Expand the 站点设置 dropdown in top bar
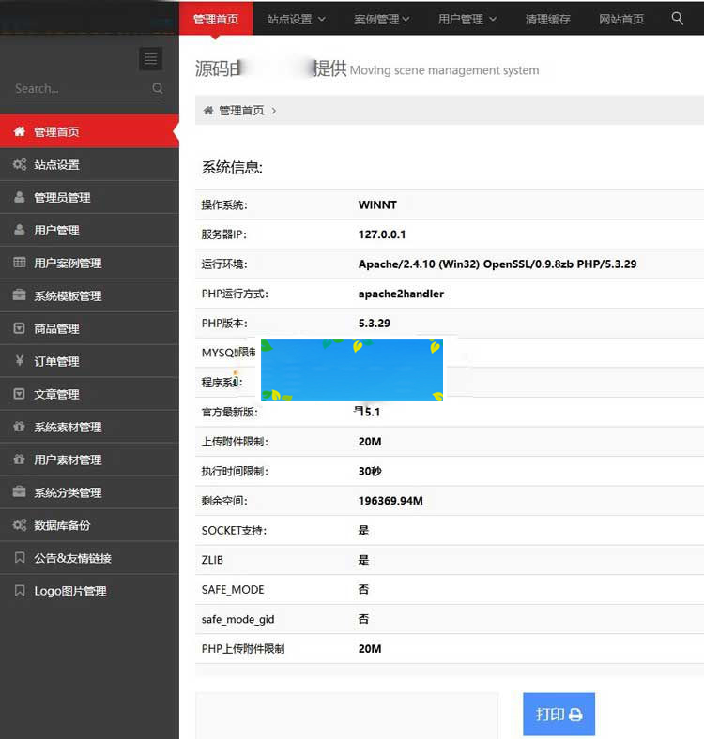 tap(296, 19)
